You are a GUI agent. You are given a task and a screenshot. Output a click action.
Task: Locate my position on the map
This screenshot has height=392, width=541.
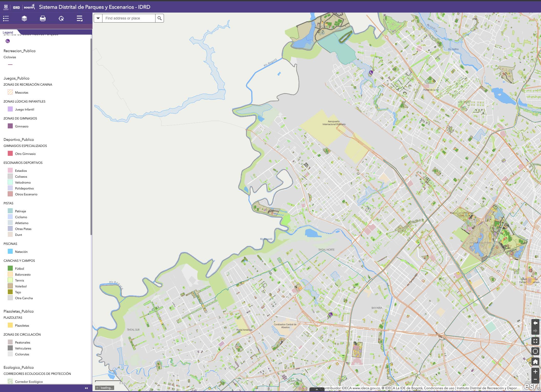[535, 351]
